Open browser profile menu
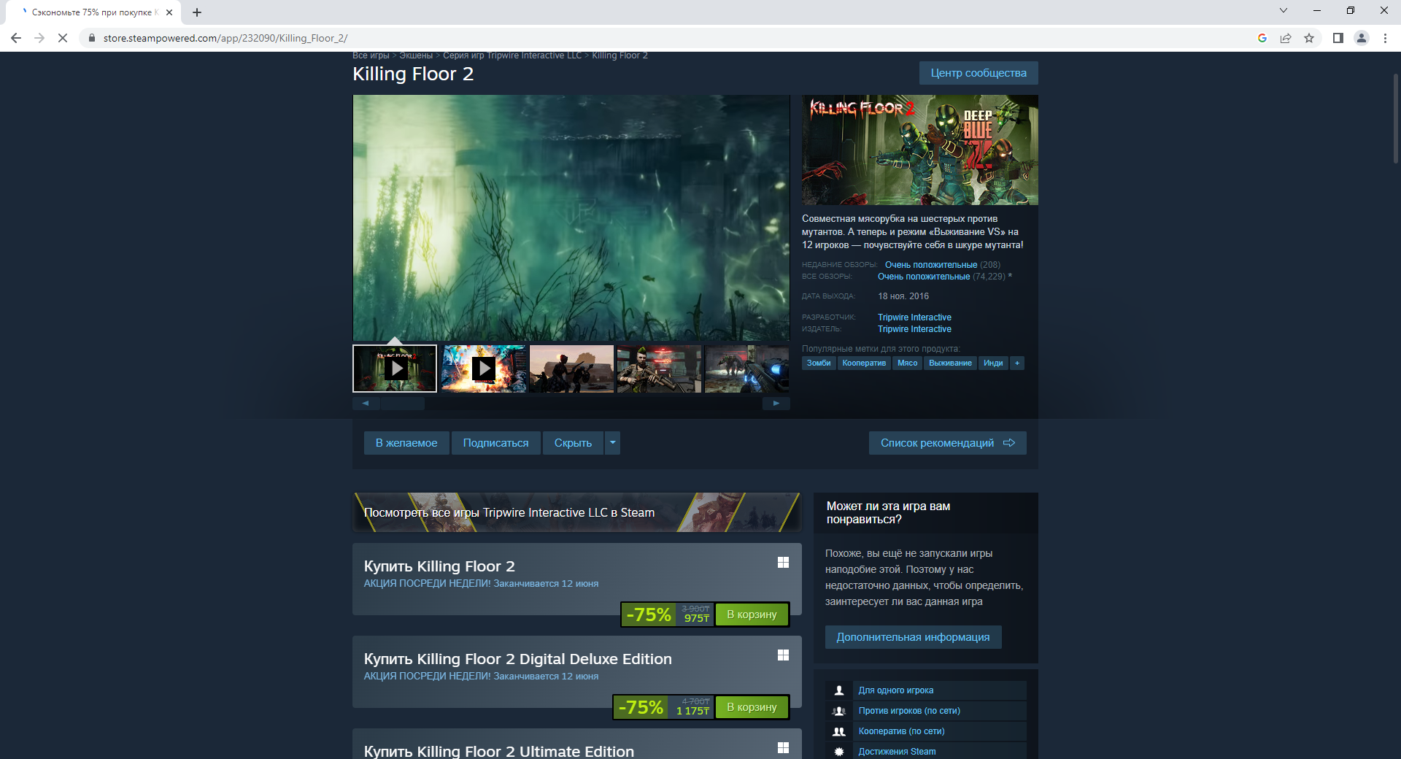 (x=1362, y=38)
